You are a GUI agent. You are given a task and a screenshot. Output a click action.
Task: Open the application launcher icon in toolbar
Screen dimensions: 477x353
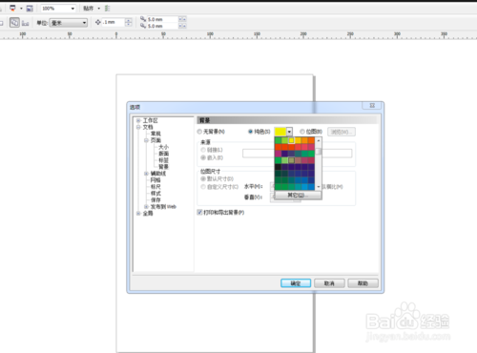[x=12, y=8]
